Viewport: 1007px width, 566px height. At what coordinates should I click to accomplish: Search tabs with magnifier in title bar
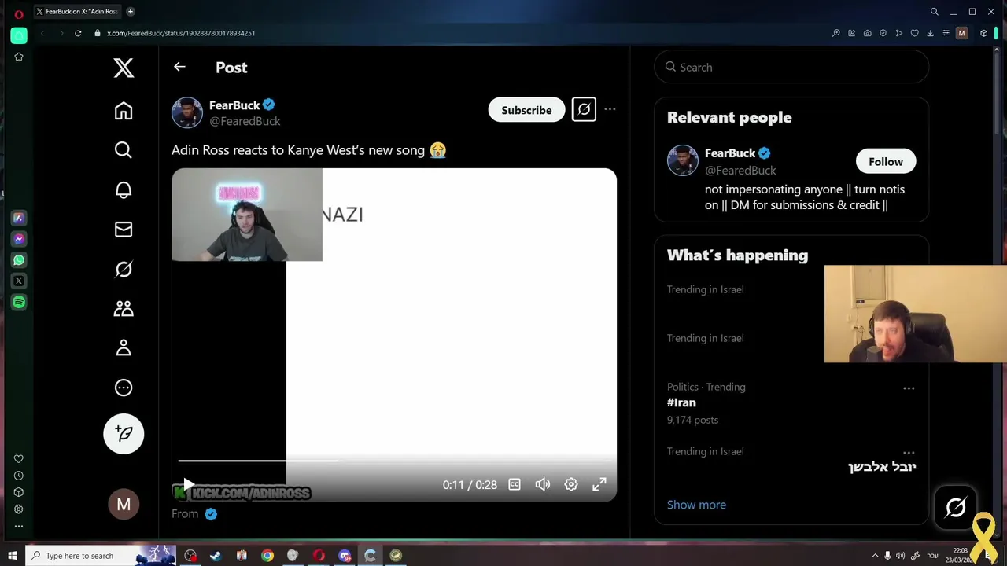coord(935,12)
